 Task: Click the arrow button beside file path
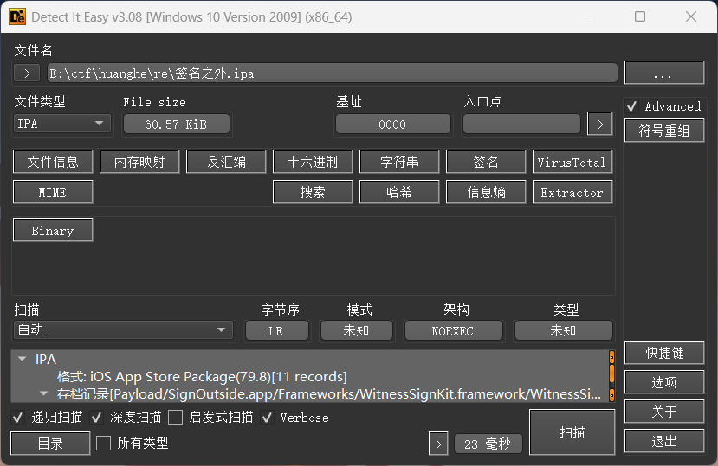pyautogui.click(x=27, y=73)
